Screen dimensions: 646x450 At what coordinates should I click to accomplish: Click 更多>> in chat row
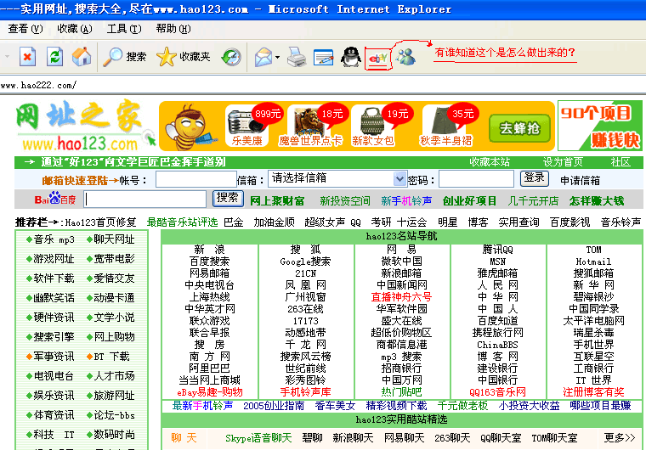tap(620, 437)
